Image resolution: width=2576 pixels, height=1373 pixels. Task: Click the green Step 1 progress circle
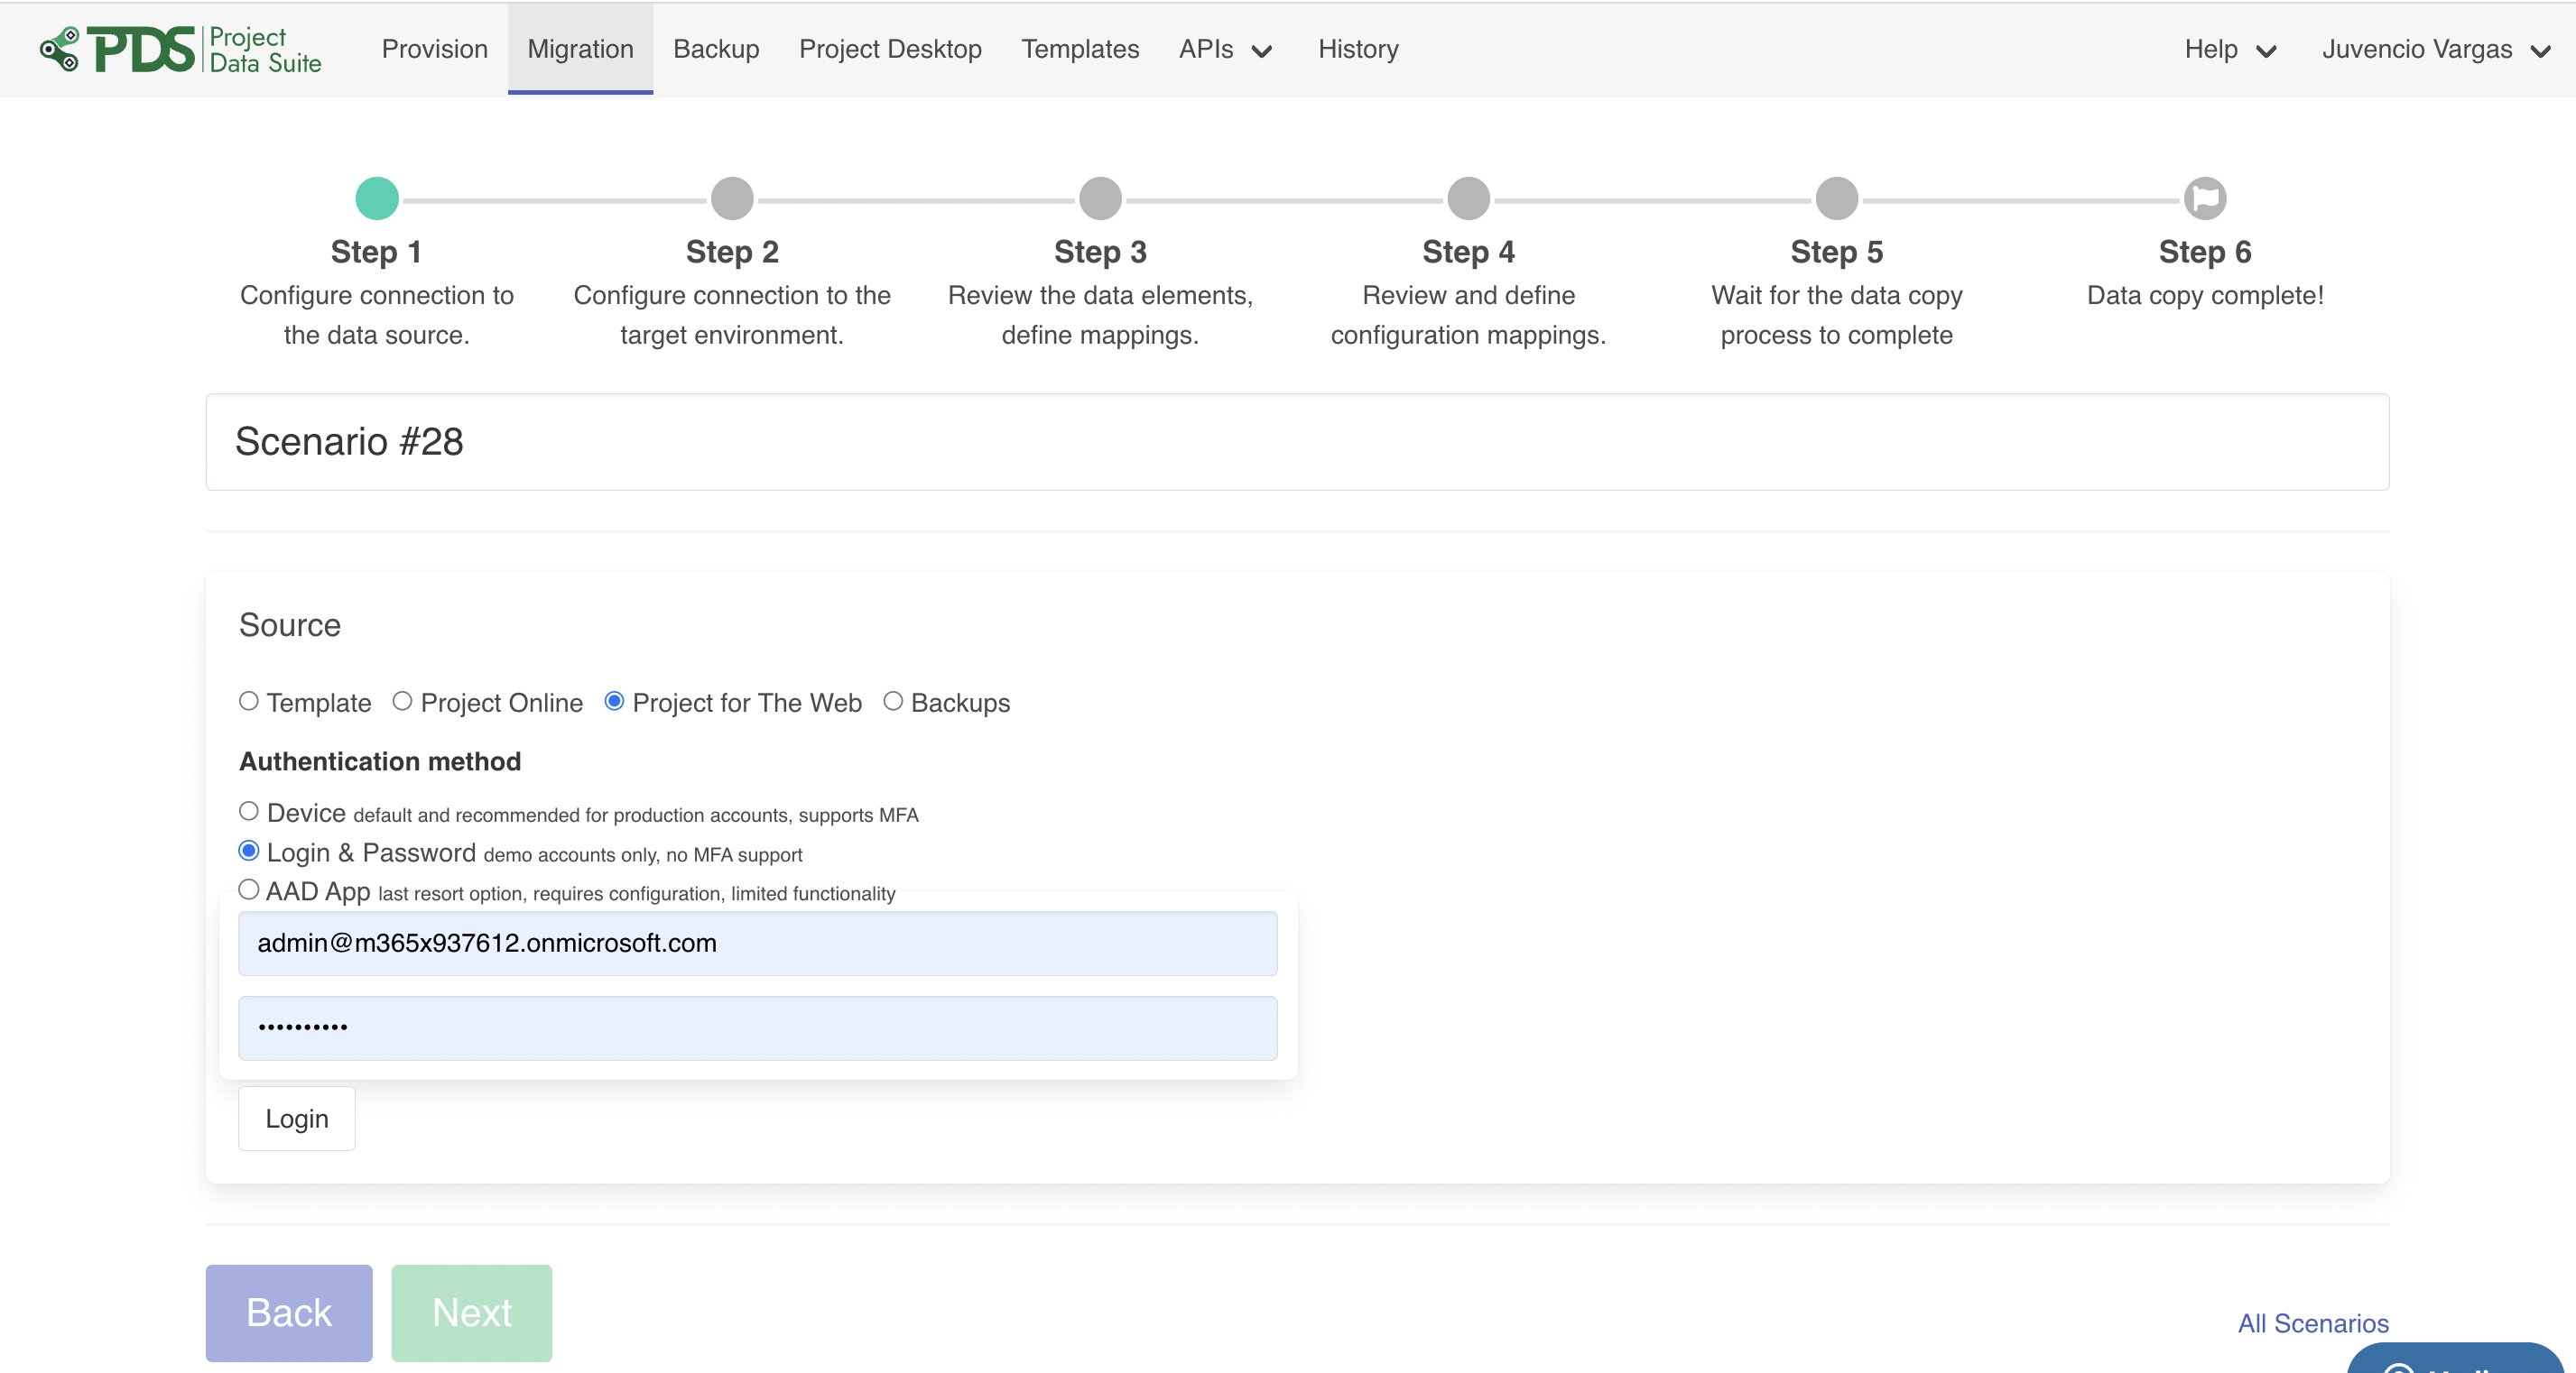pos(377,198)
